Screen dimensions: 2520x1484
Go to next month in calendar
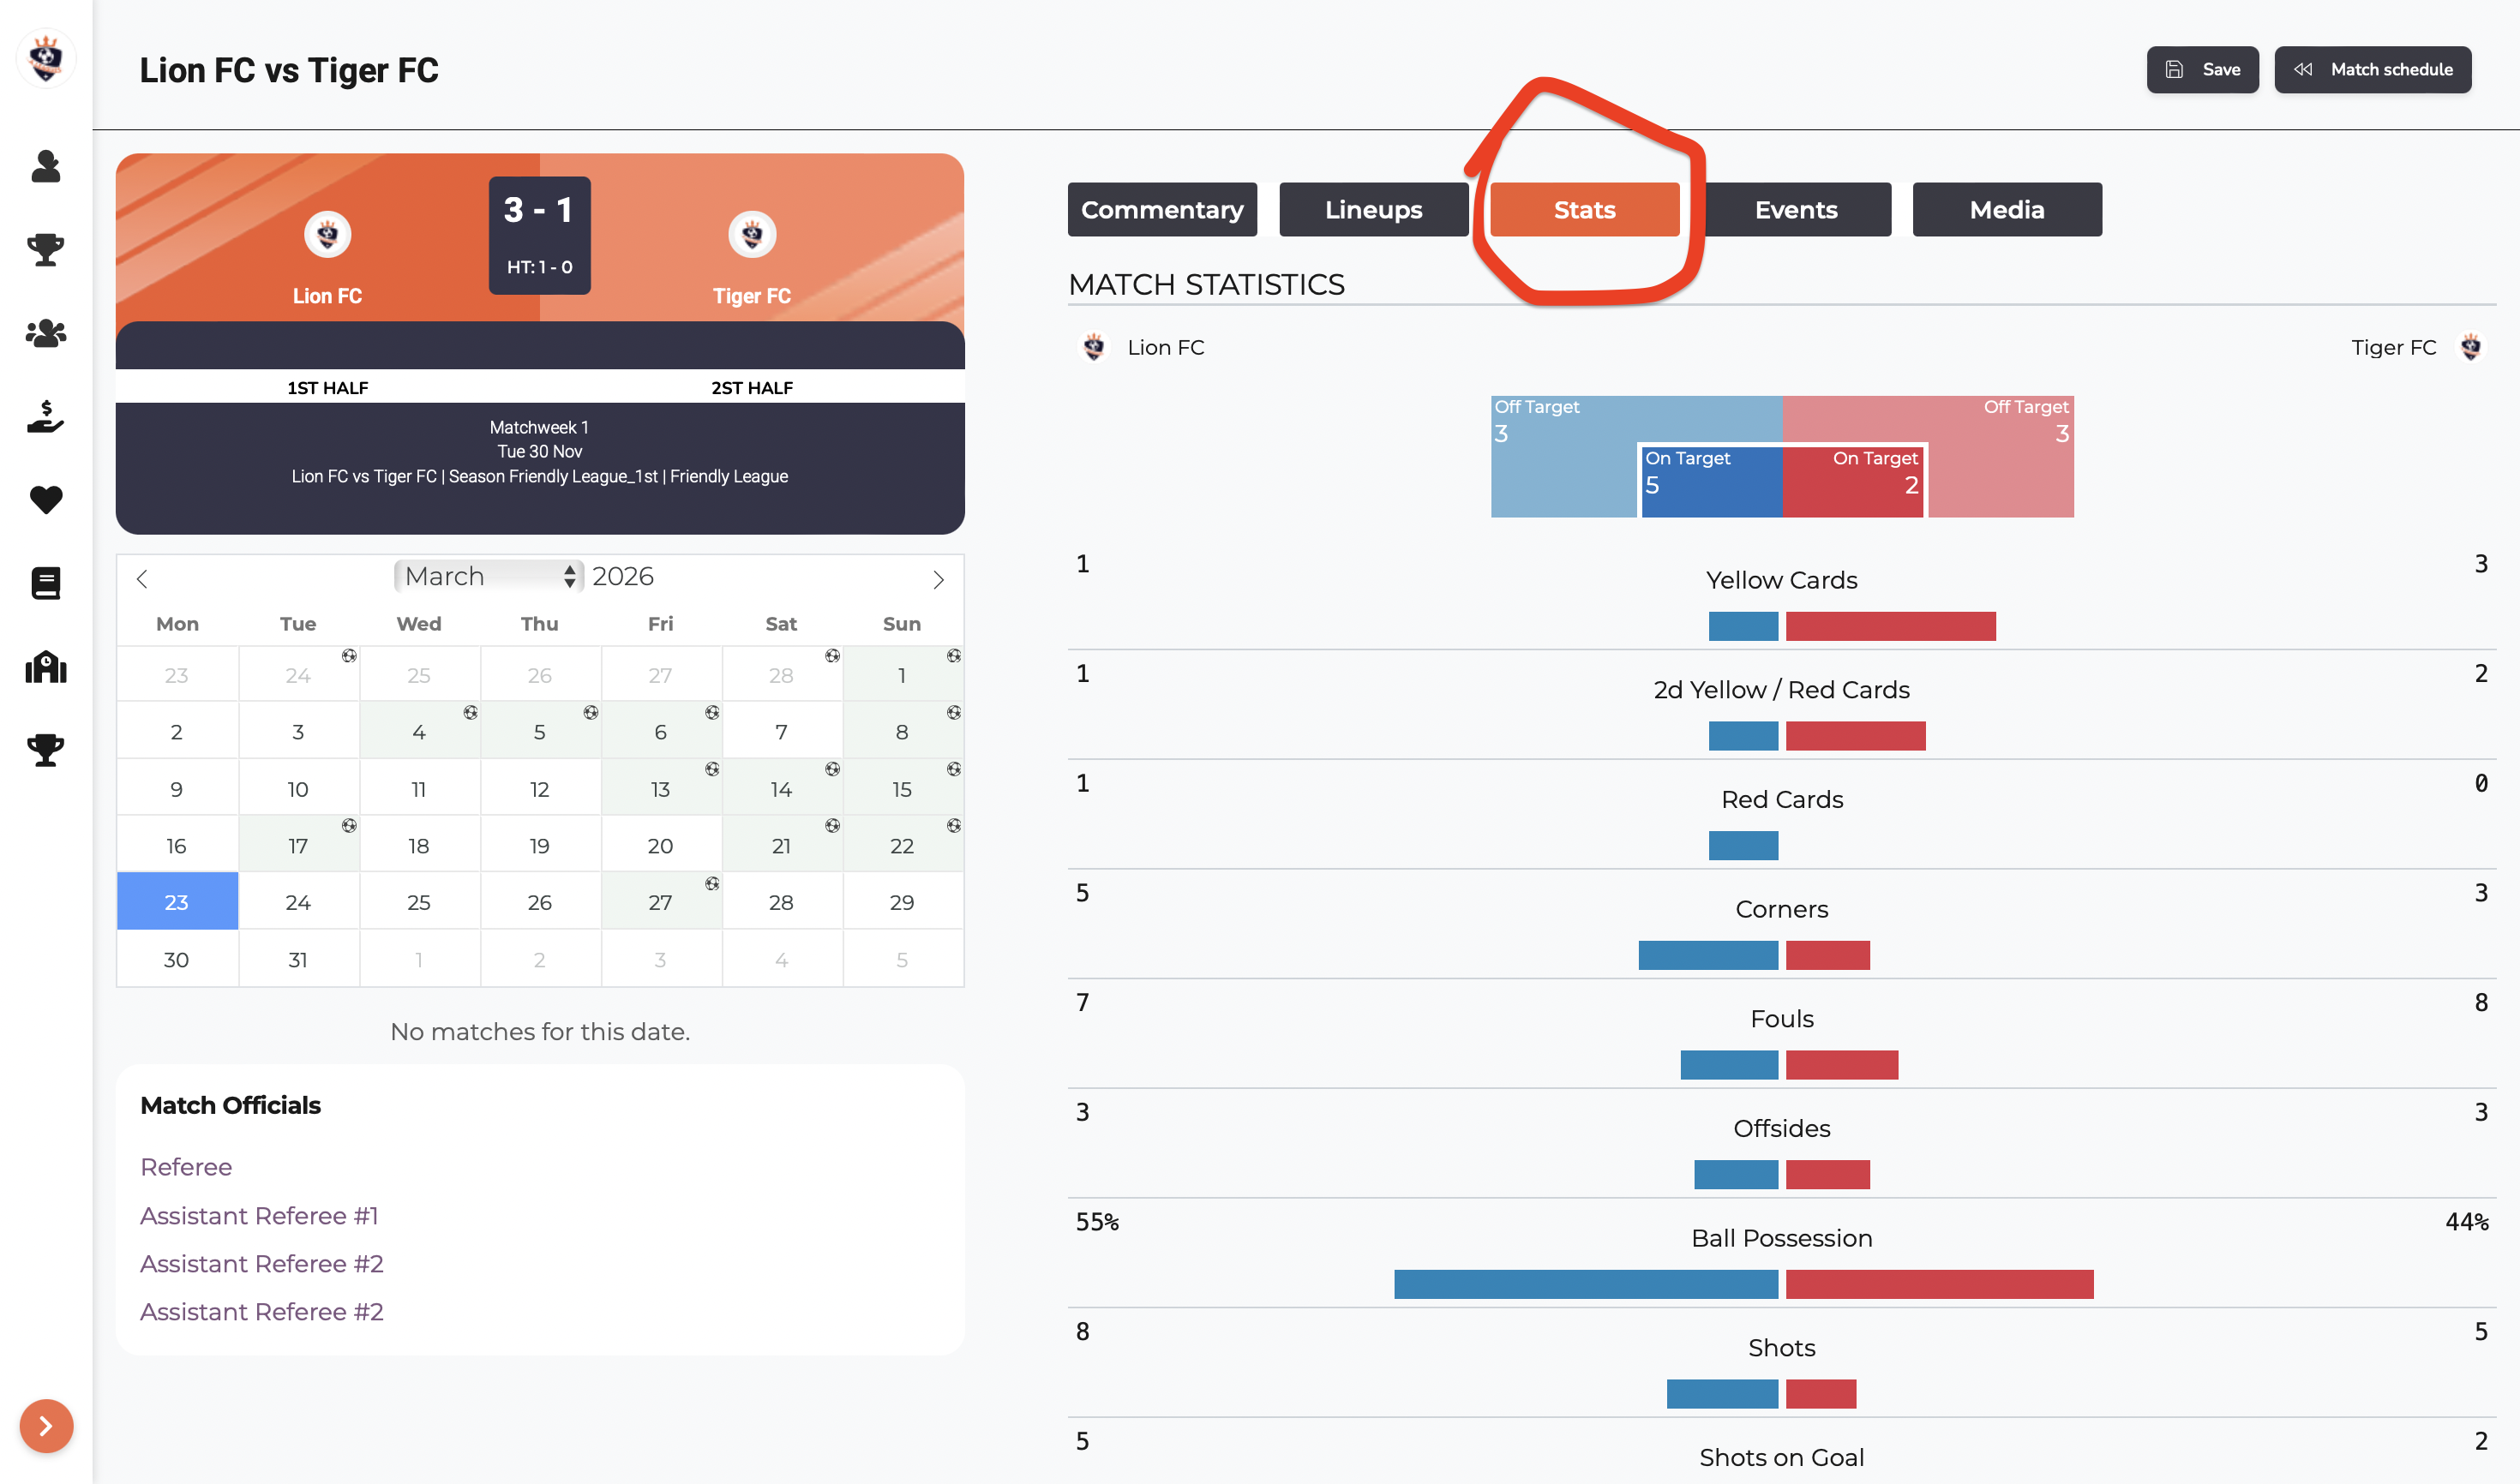[938, 579]
